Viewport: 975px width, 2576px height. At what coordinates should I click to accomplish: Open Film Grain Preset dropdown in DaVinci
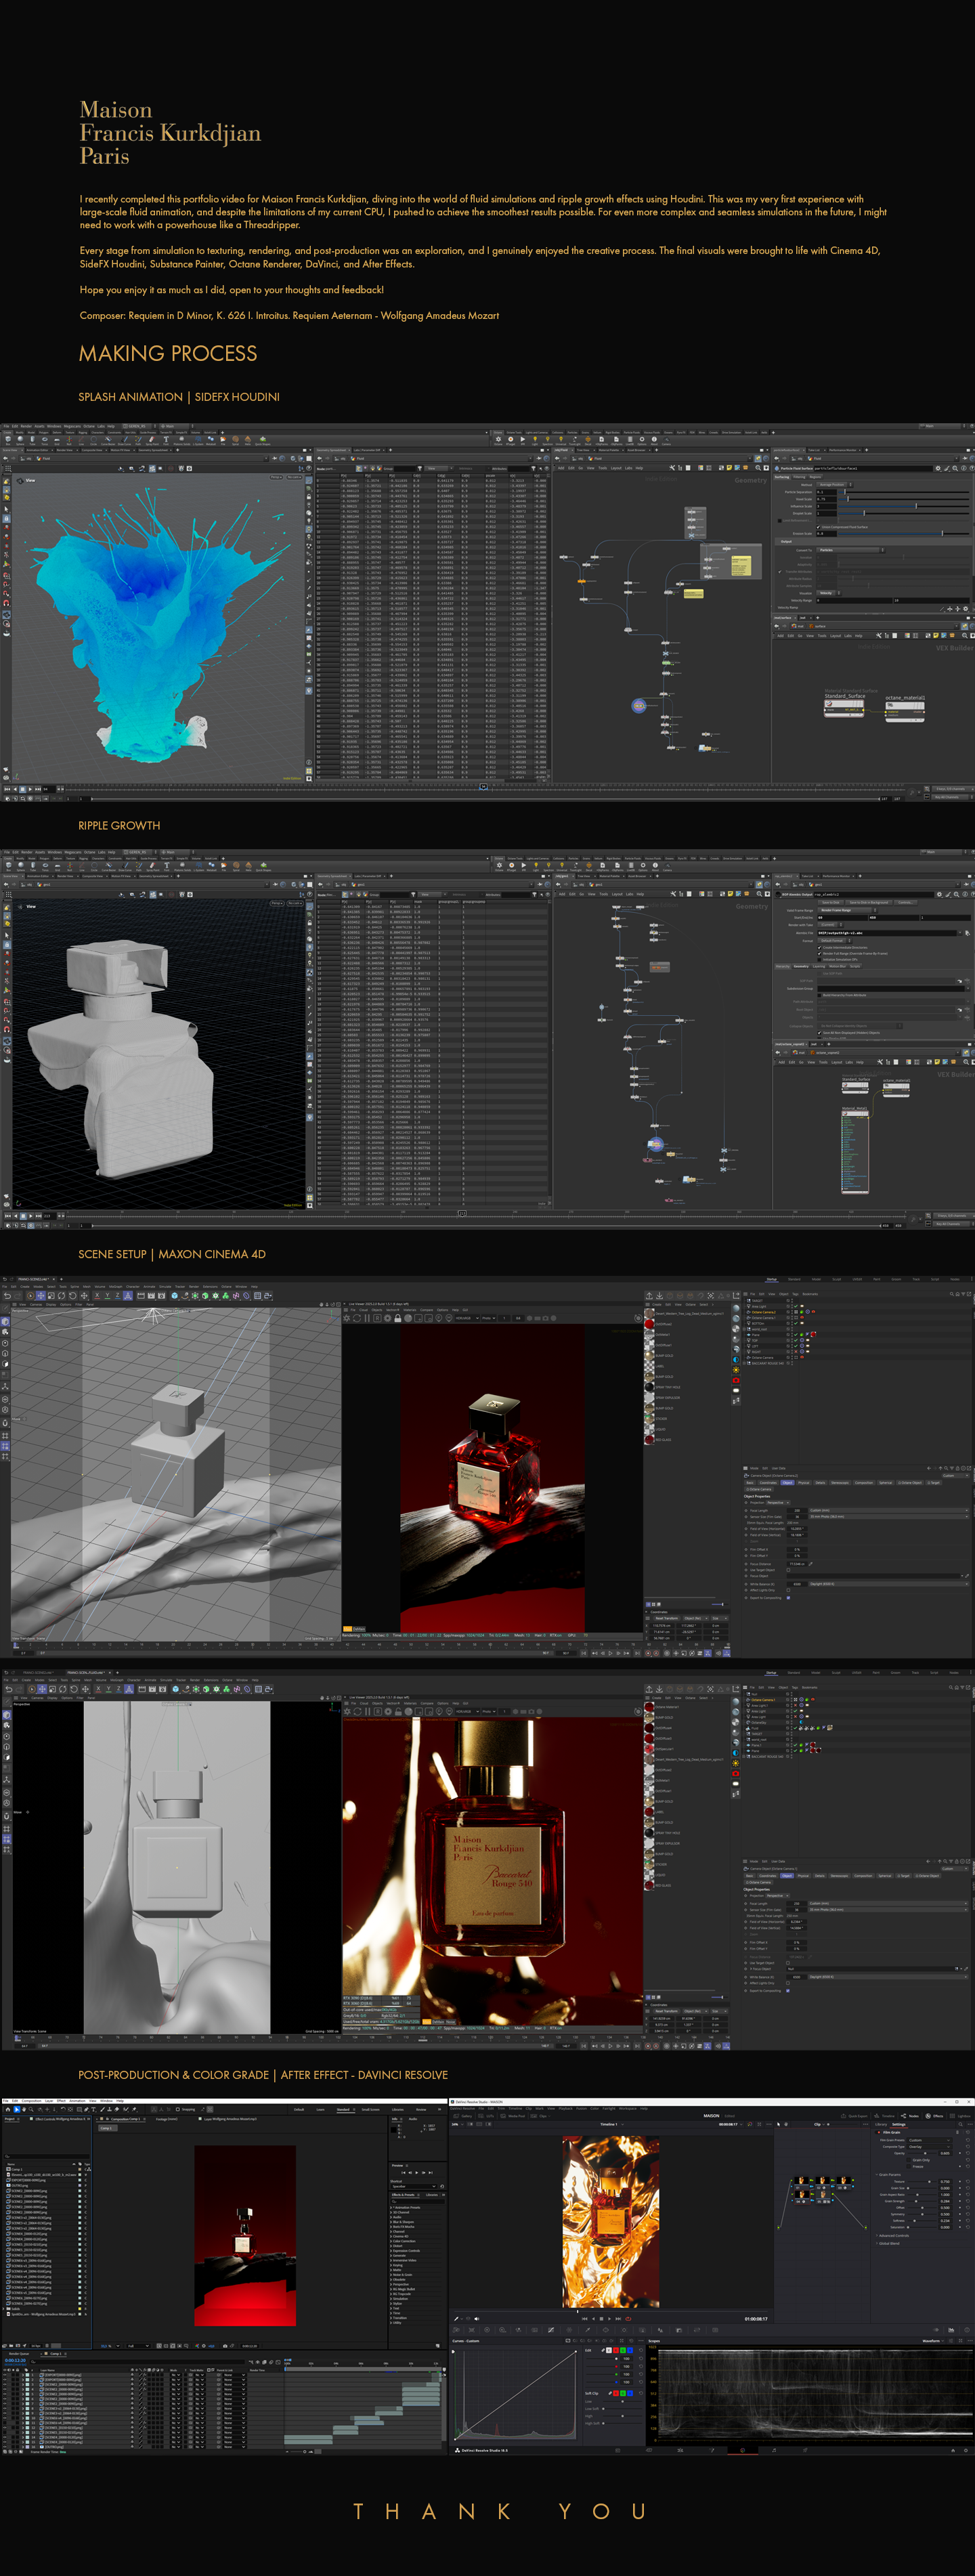pos(929,2140)
